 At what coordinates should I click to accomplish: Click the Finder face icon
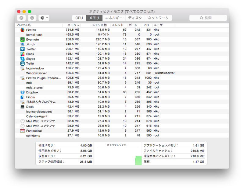pyautogui.click(x=22, y=97)
